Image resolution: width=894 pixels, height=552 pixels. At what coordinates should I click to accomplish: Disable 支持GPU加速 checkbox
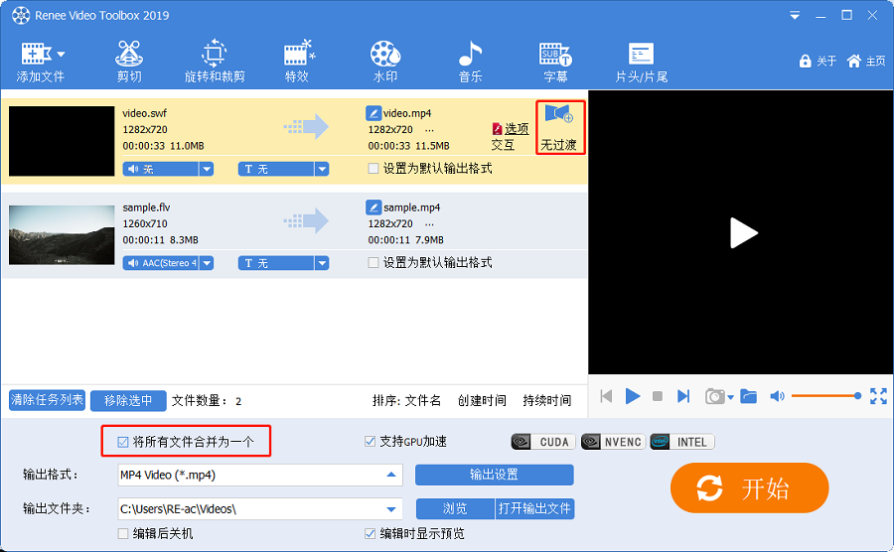click(372, 442)
